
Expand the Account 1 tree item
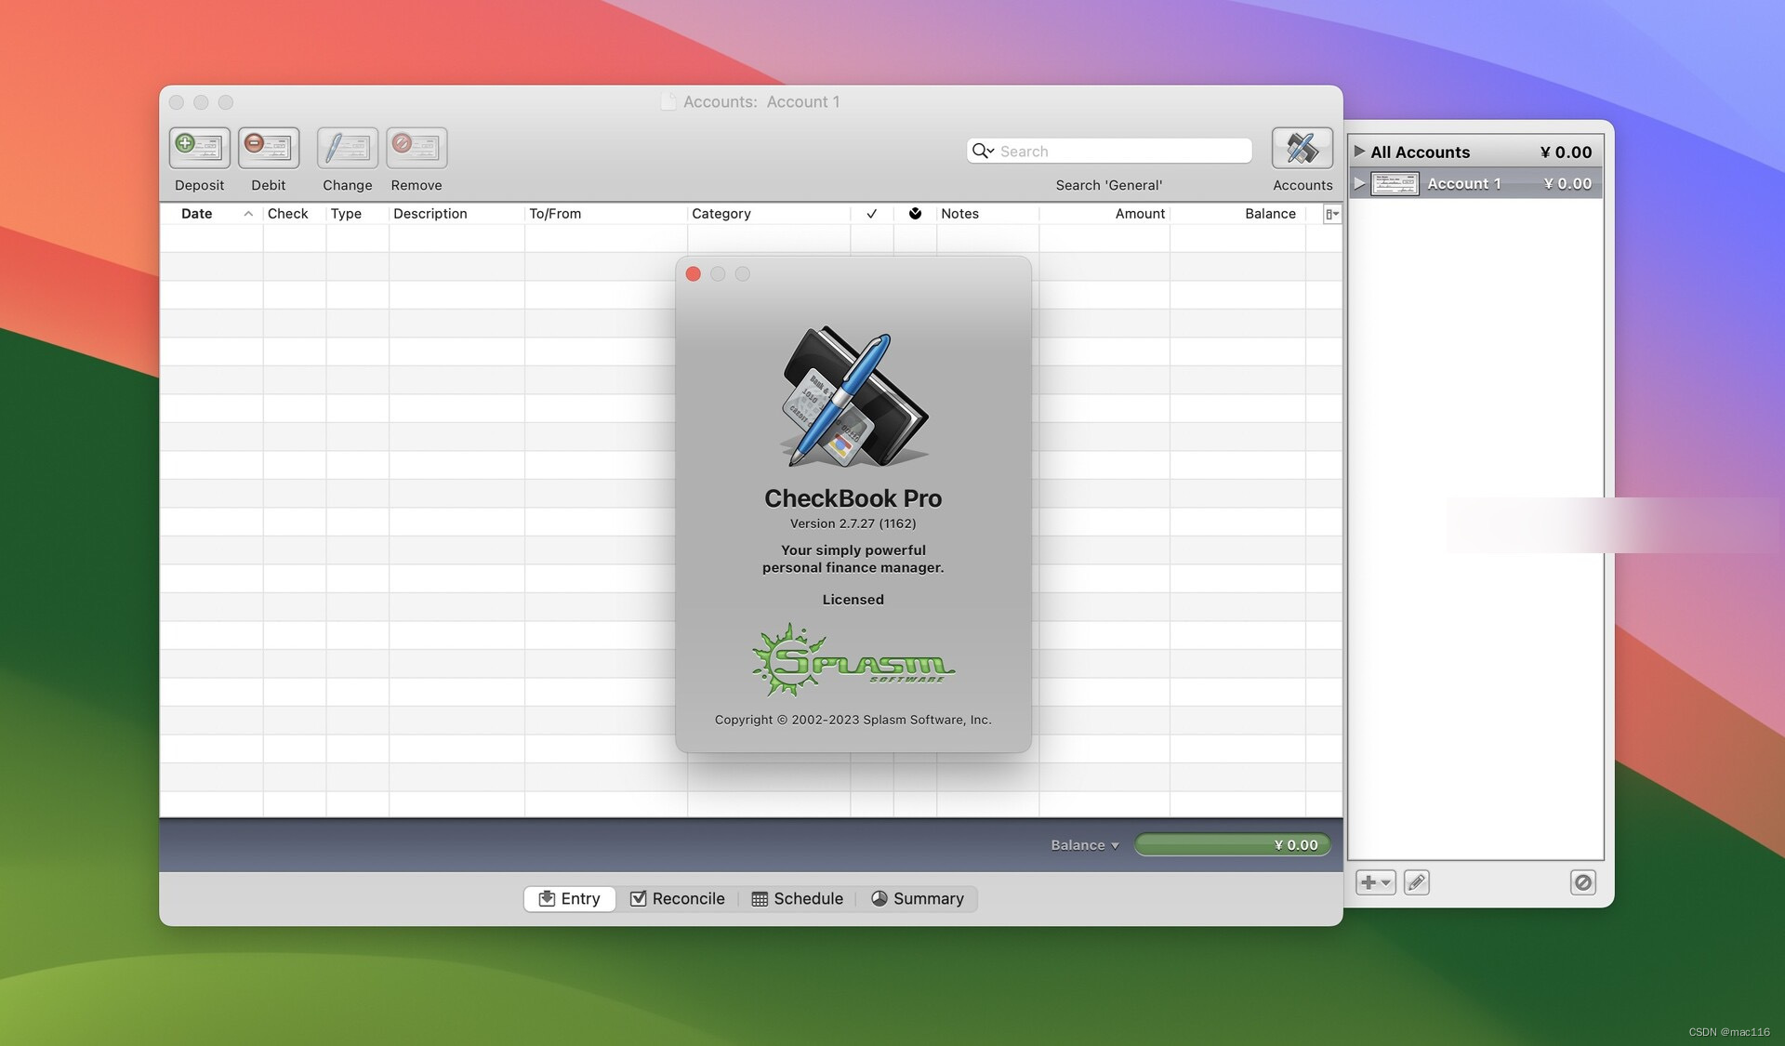(1358, 183)
